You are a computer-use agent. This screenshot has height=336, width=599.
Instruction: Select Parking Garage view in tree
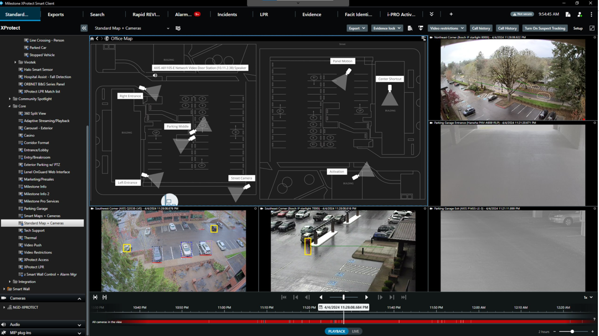point(35,208)
